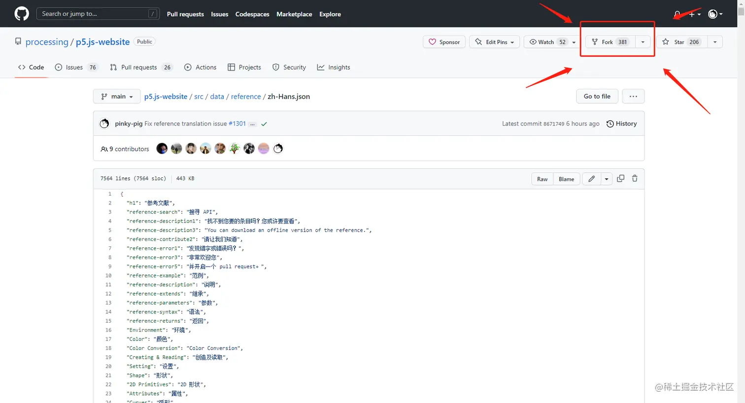The width and height of the screenshot is (745, 403).
Task: Expand the caret next to Fork
Action: (x=643, y=42)
